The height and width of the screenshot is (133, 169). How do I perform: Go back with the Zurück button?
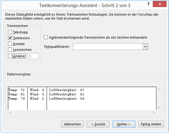(x=98, y=124)
